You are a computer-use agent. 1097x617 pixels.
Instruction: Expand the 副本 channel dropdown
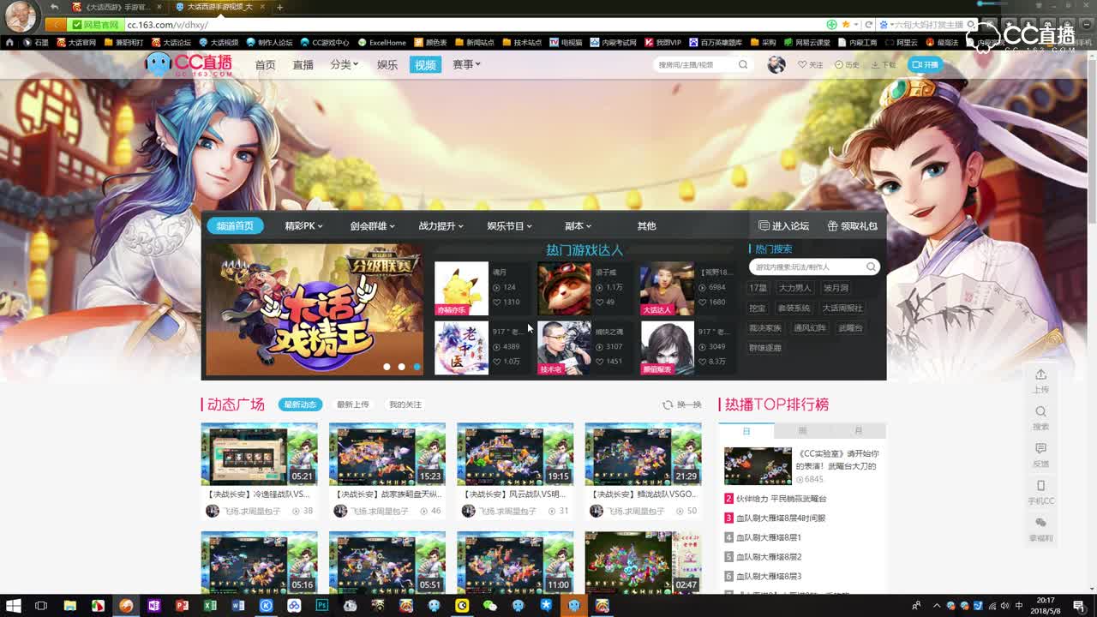pyautogui.click(x=578, y=225)
